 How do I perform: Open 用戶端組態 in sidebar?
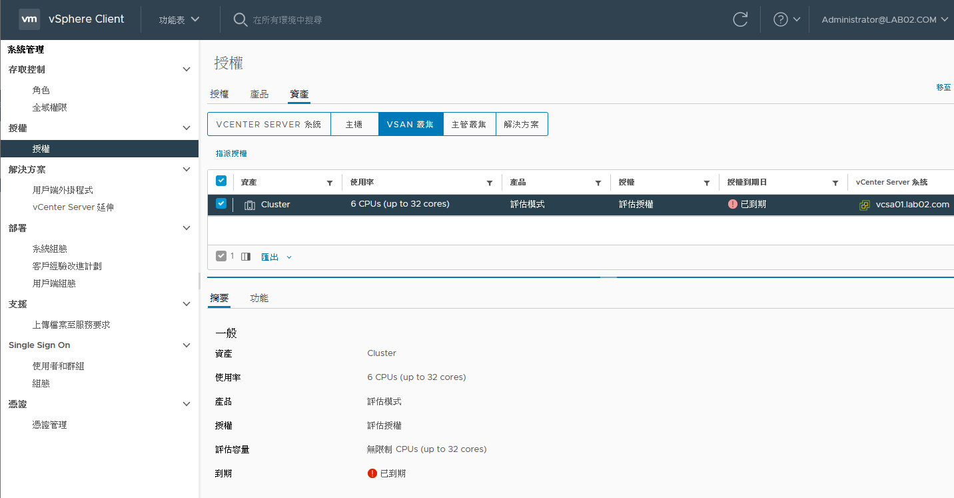point(54,283)
